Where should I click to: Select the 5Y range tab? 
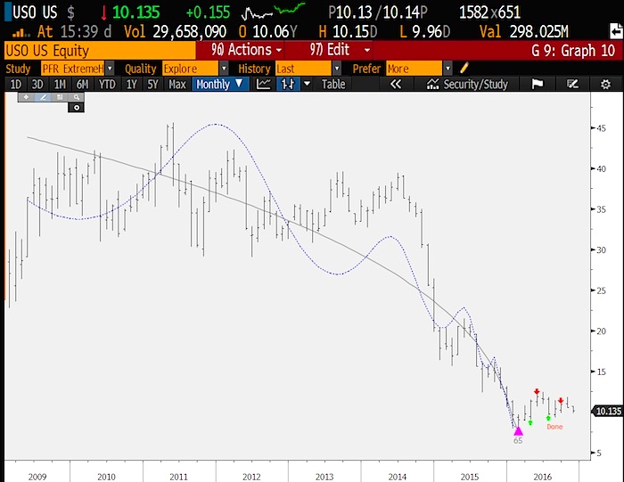tap(152, 84)
